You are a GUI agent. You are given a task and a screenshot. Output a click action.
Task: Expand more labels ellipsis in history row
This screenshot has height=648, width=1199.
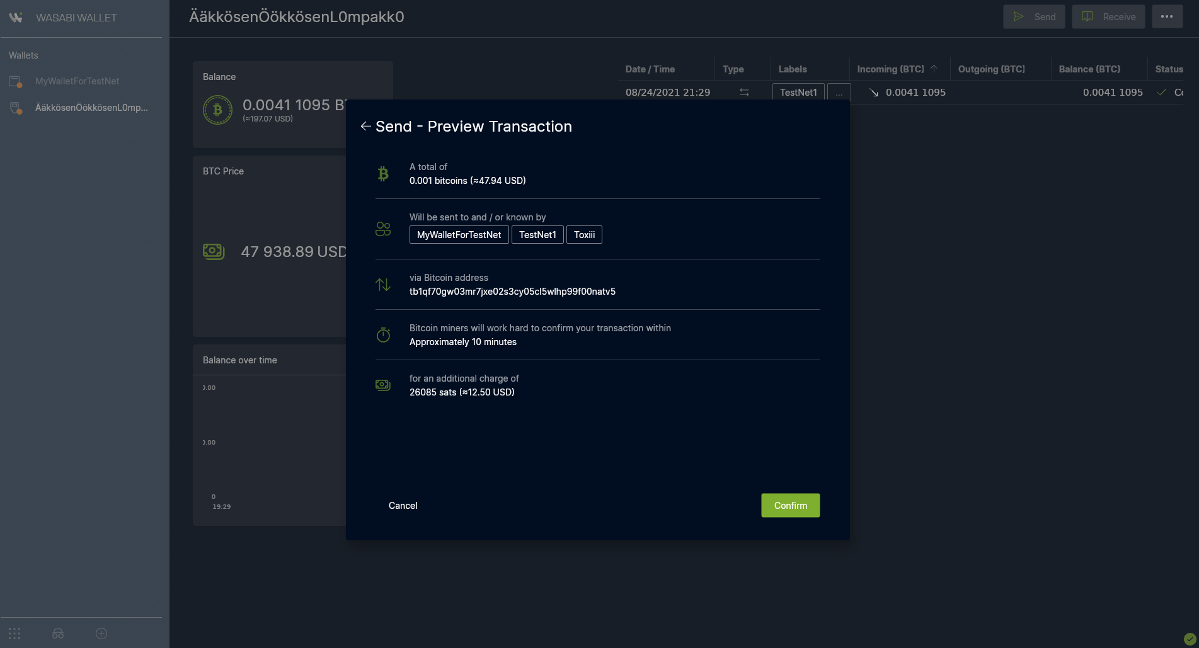coord(839,93)
